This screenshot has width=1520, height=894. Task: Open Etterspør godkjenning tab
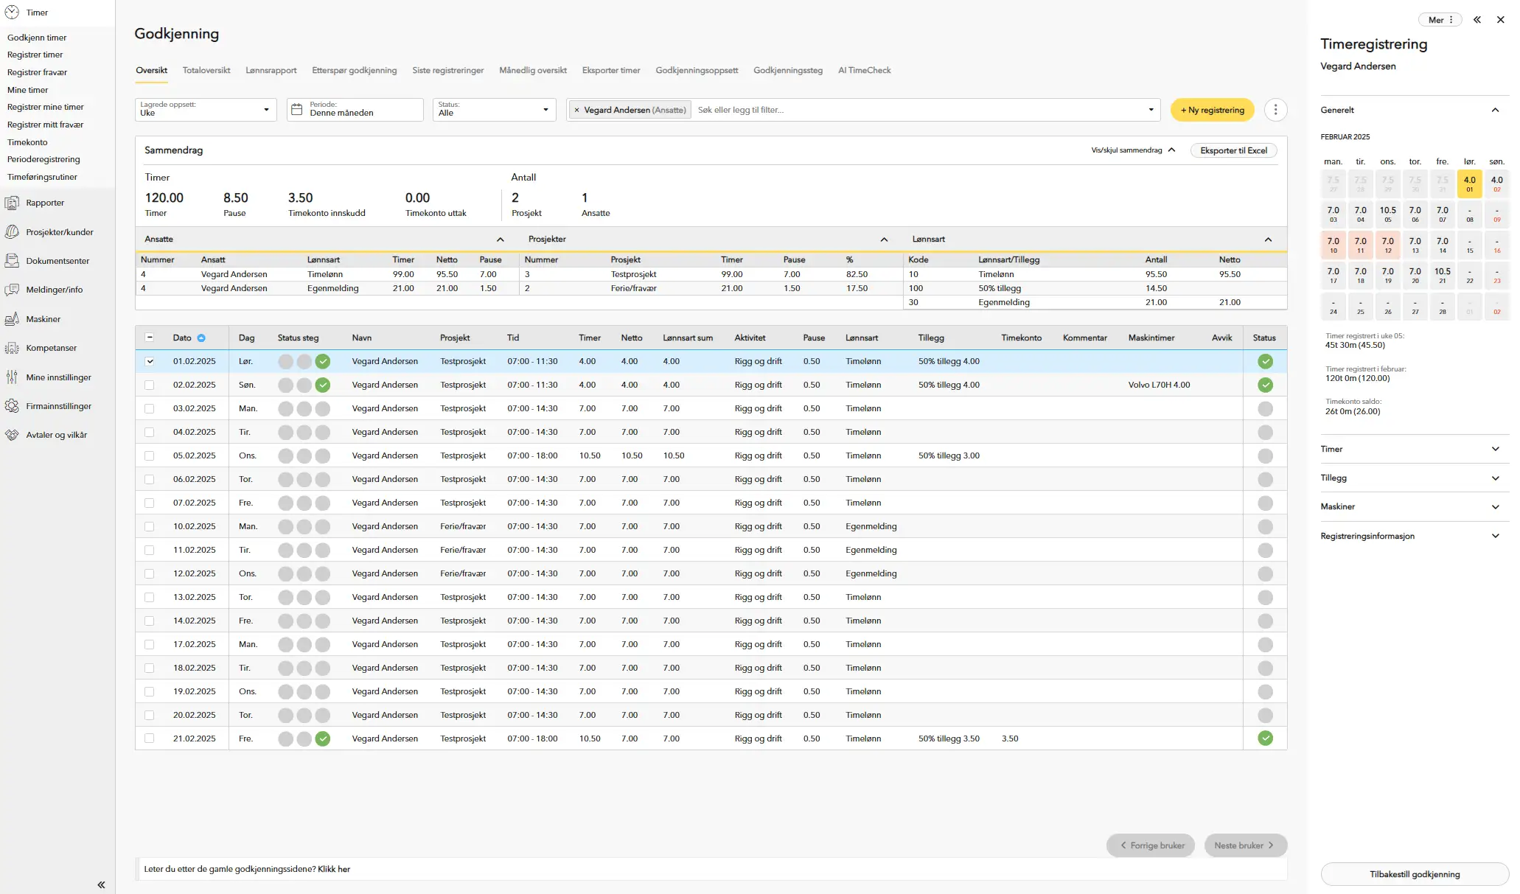tap(355, 70)
